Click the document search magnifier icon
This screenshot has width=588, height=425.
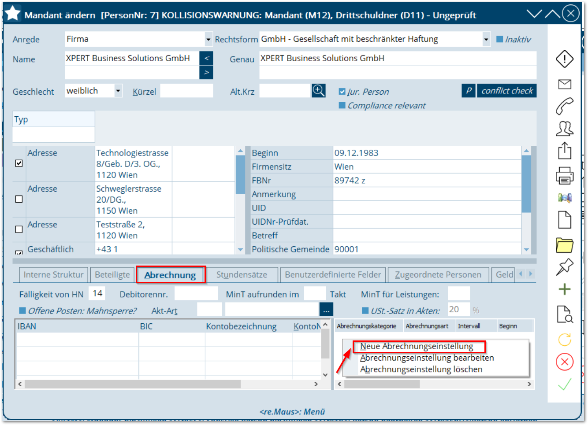pyautogui.click(x=565, y=314)
